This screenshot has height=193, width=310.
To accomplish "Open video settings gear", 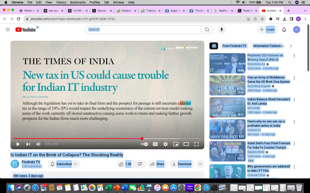I will click(165, 144).
